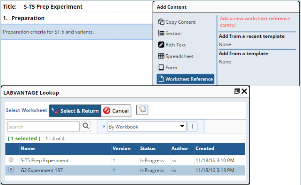Toggle the G2 Experiment 197 radio button
301x185 pixels.
tap(11, 170)
